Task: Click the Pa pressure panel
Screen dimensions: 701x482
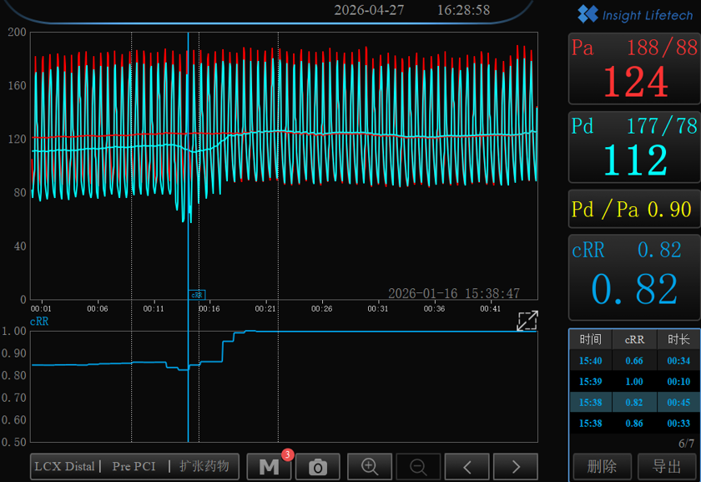Action: point(634,68)
